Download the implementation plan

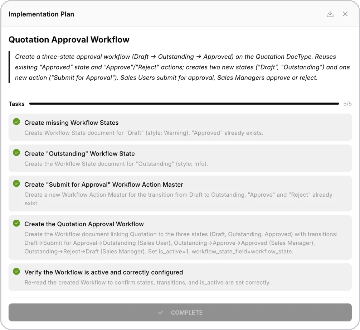coord(330,14)
